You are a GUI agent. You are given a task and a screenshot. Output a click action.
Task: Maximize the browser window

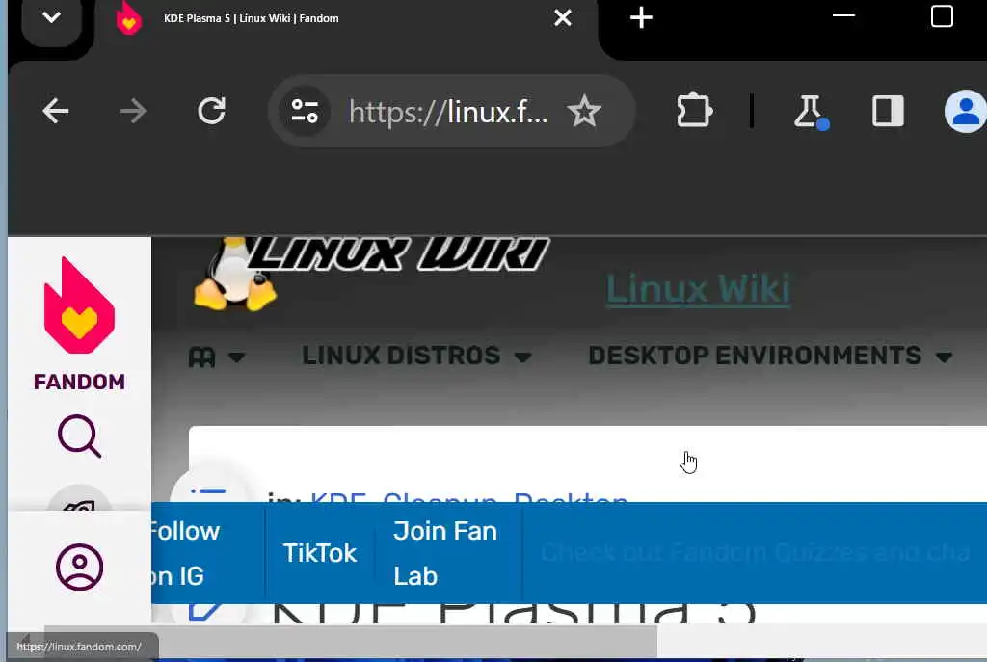942,16
